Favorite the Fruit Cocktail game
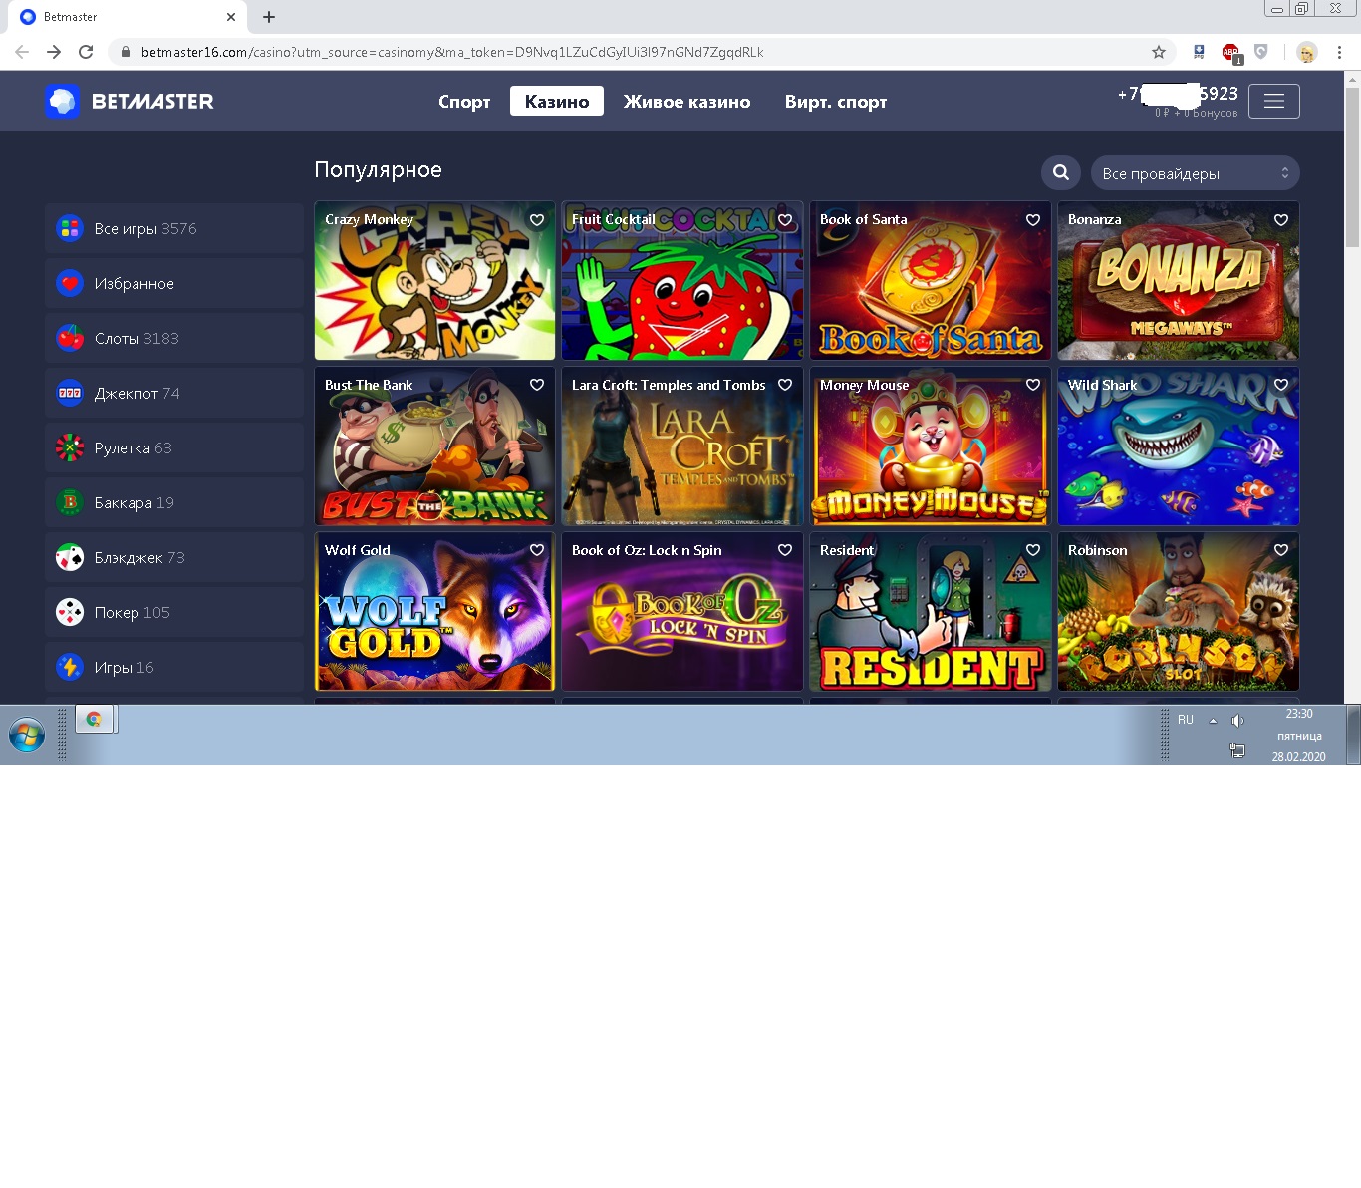1361x1188 pixels. pyautogui.click(x=785, y=220)
